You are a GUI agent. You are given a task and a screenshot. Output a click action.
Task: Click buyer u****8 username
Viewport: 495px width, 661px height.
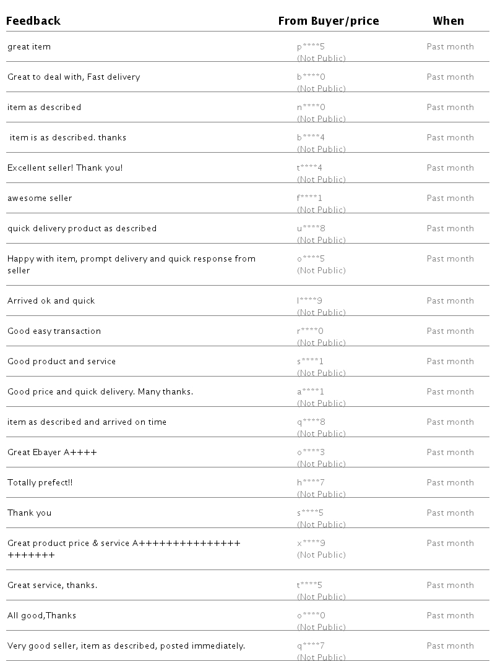point(311,229)
